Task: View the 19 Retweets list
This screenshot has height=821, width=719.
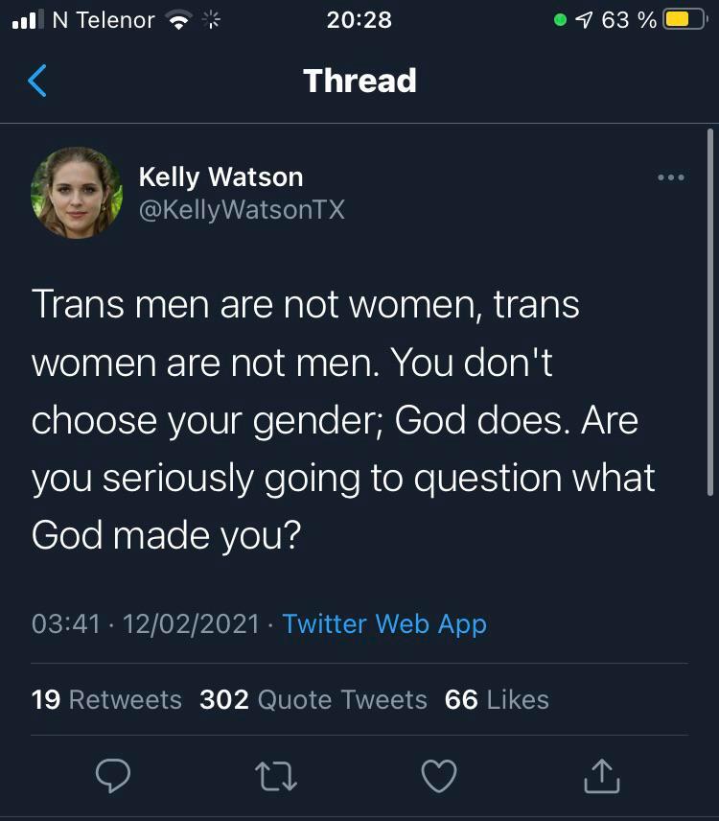Action: [106, 699]
